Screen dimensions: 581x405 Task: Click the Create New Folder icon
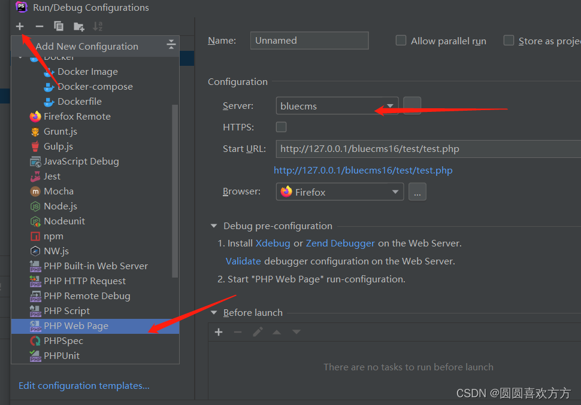point(78,26)
